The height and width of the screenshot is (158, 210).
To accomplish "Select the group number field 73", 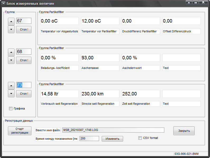I will tap(24, 85).
